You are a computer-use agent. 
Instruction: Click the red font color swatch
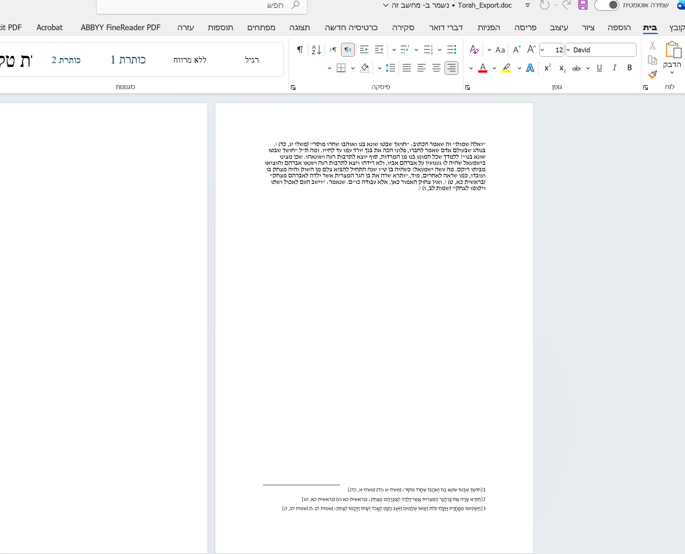pyautogui.click(x=483, y=68)
